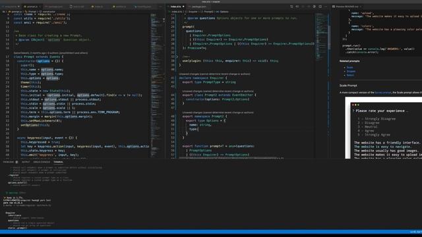Open the DEBUG CONSOLE panel tab
Viewport: 422px width, 237px height.
(42, 162)
